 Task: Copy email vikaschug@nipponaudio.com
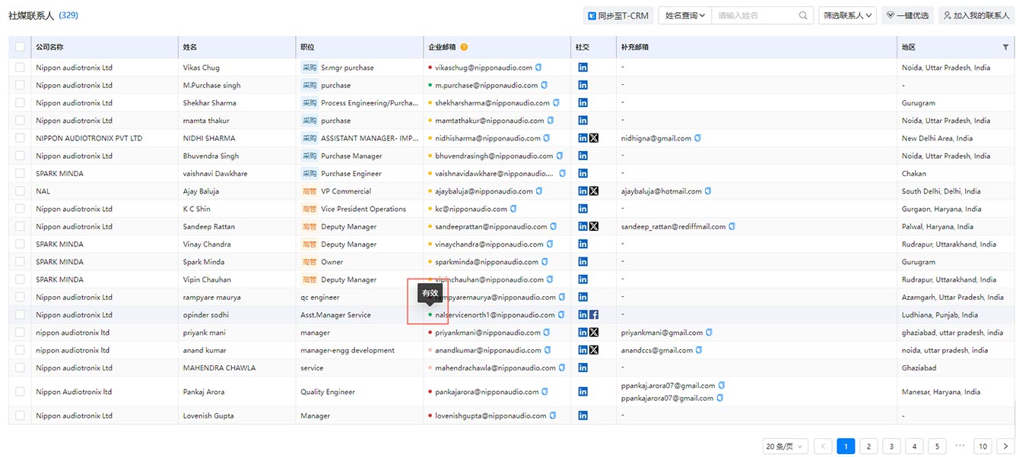(538, 68)
